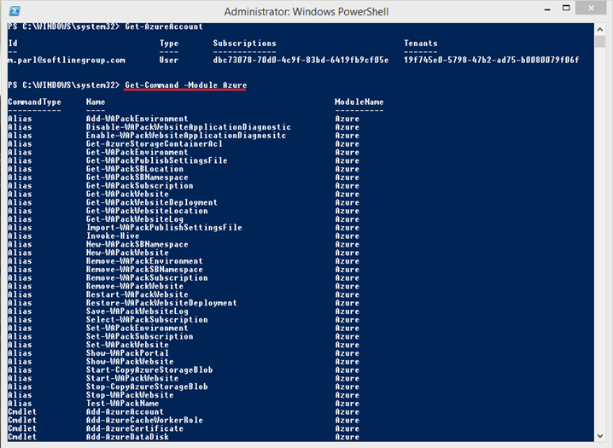The height and width of the screenshot is (448, 613).
Task: Click Start-CopyAzureStorageBlob entry
Action: point(149,370)
